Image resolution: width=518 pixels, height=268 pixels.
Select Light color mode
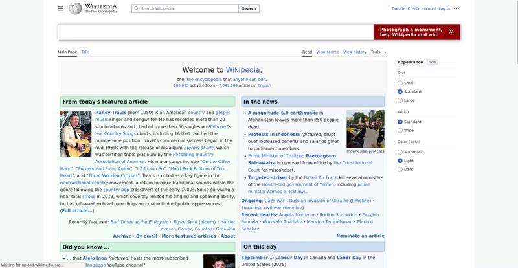[400, 161]
